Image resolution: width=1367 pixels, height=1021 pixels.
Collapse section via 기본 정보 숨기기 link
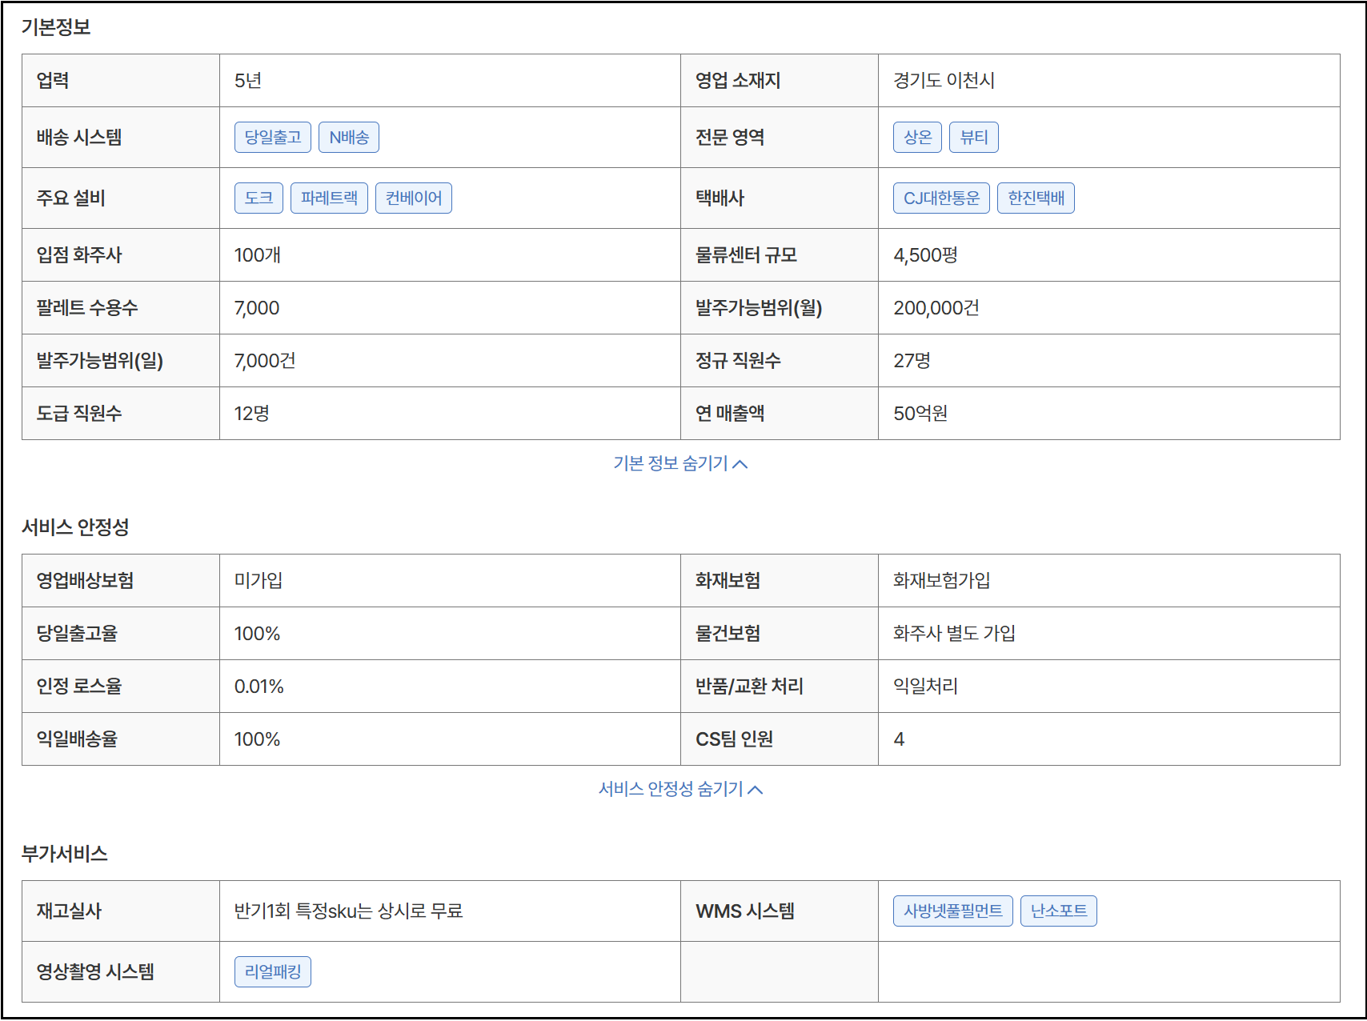tap(680, 463)
